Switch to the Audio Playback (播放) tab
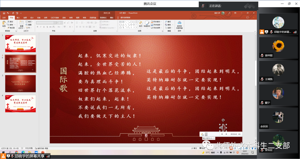Image resolution: width=300 pixels, height=159 pixels. point(112,17)
